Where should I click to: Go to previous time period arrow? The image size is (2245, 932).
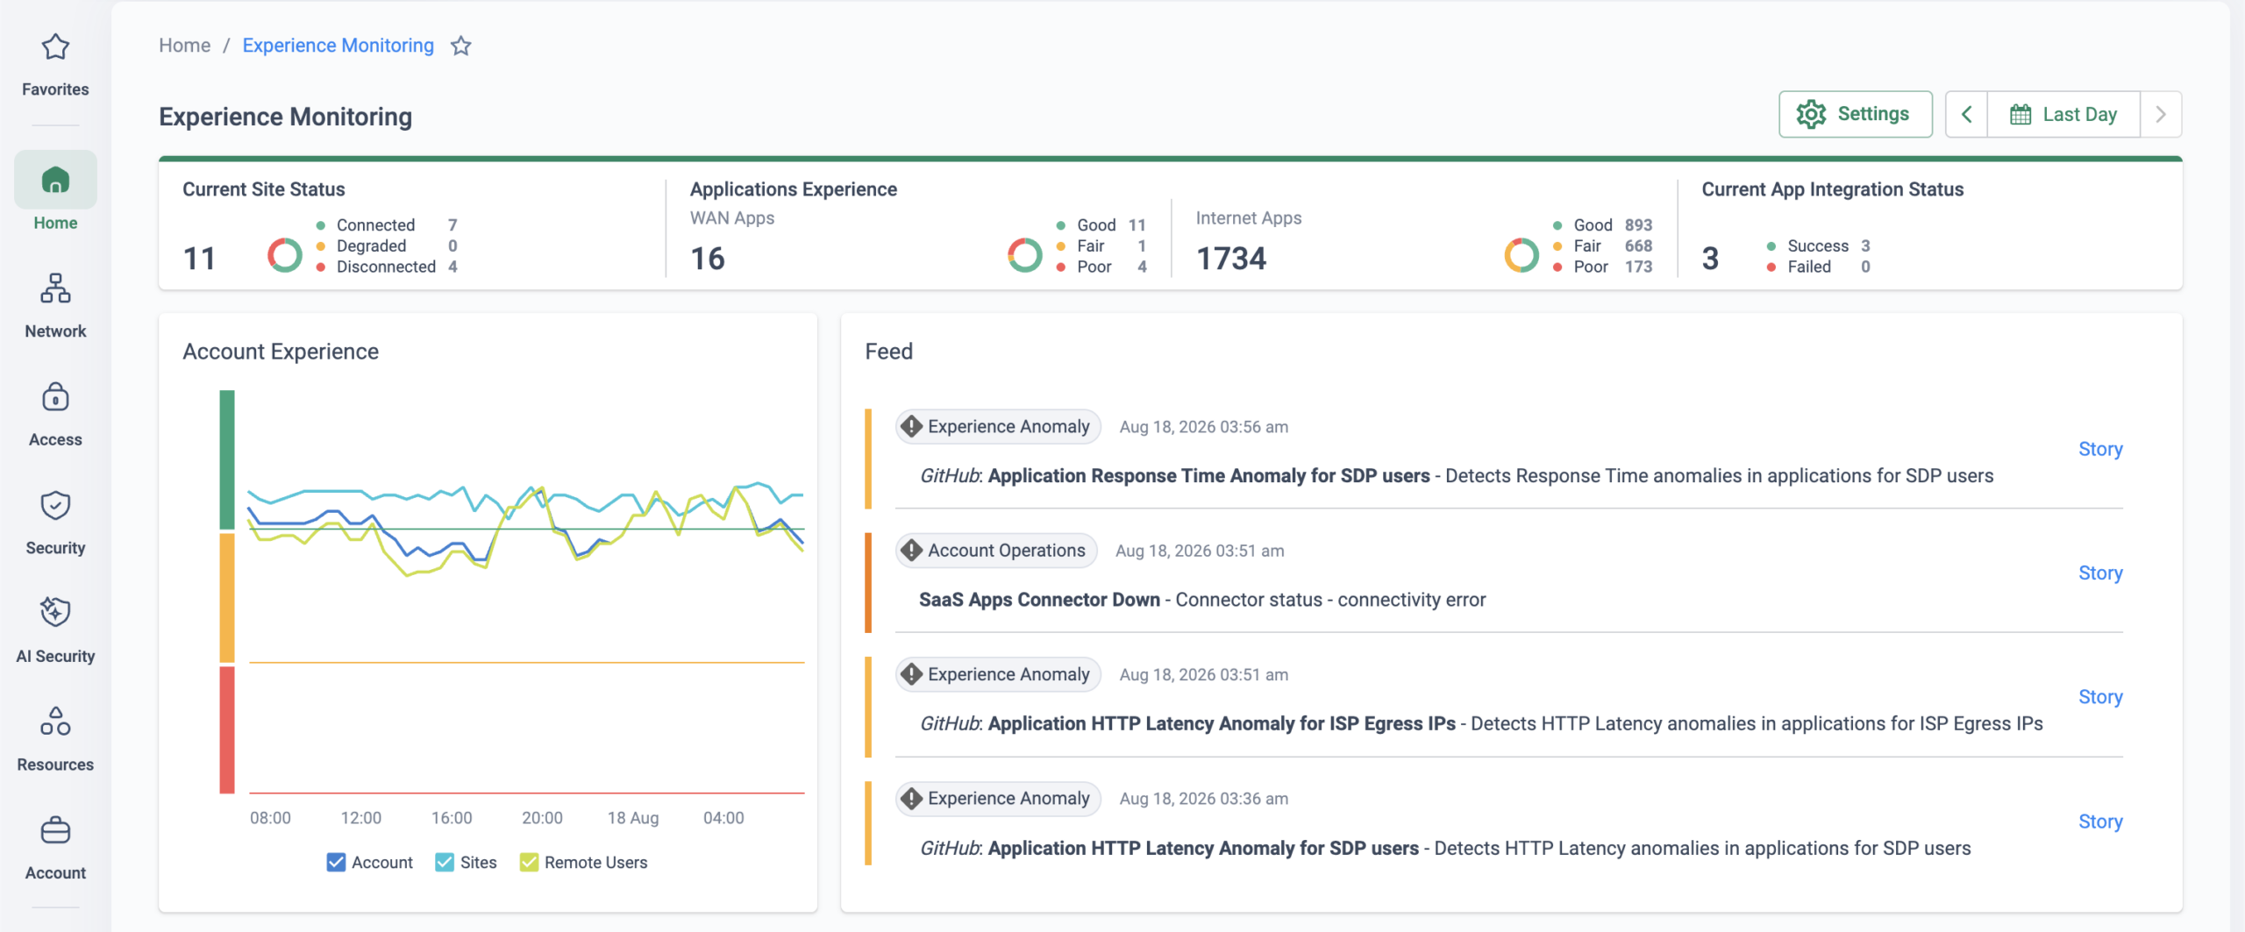pyautogui.click(x=1967, y=115)
